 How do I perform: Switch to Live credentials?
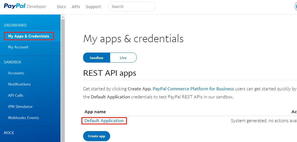pos(123,58)
